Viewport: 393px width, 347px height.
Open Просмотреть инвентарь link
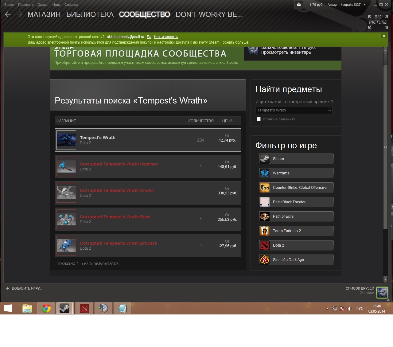(286, 52)
